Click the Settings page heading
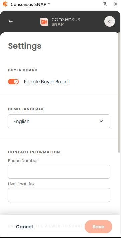This screenshot has width=121, height=238. pyautogui.click(x=24, y=46)
